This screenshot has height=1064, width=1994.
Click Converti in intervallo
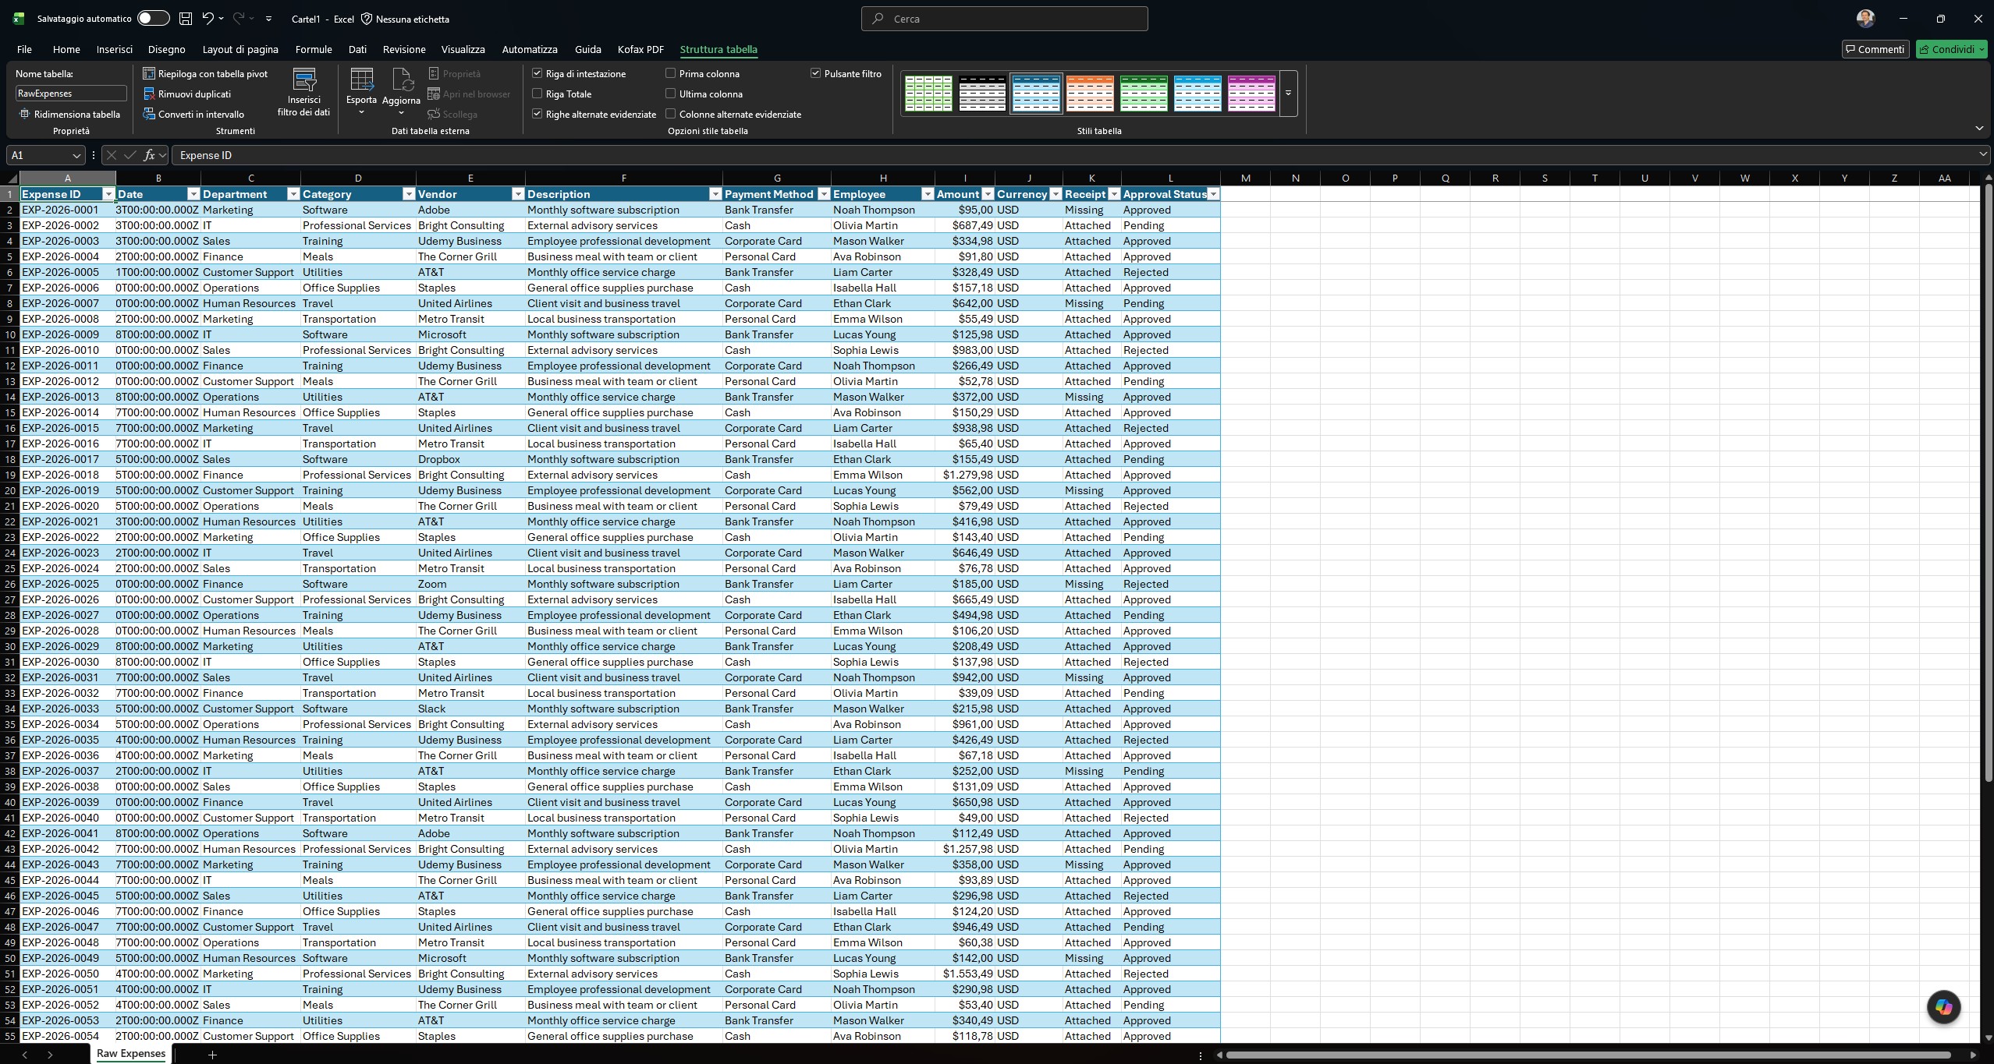[x=193, y=114]
